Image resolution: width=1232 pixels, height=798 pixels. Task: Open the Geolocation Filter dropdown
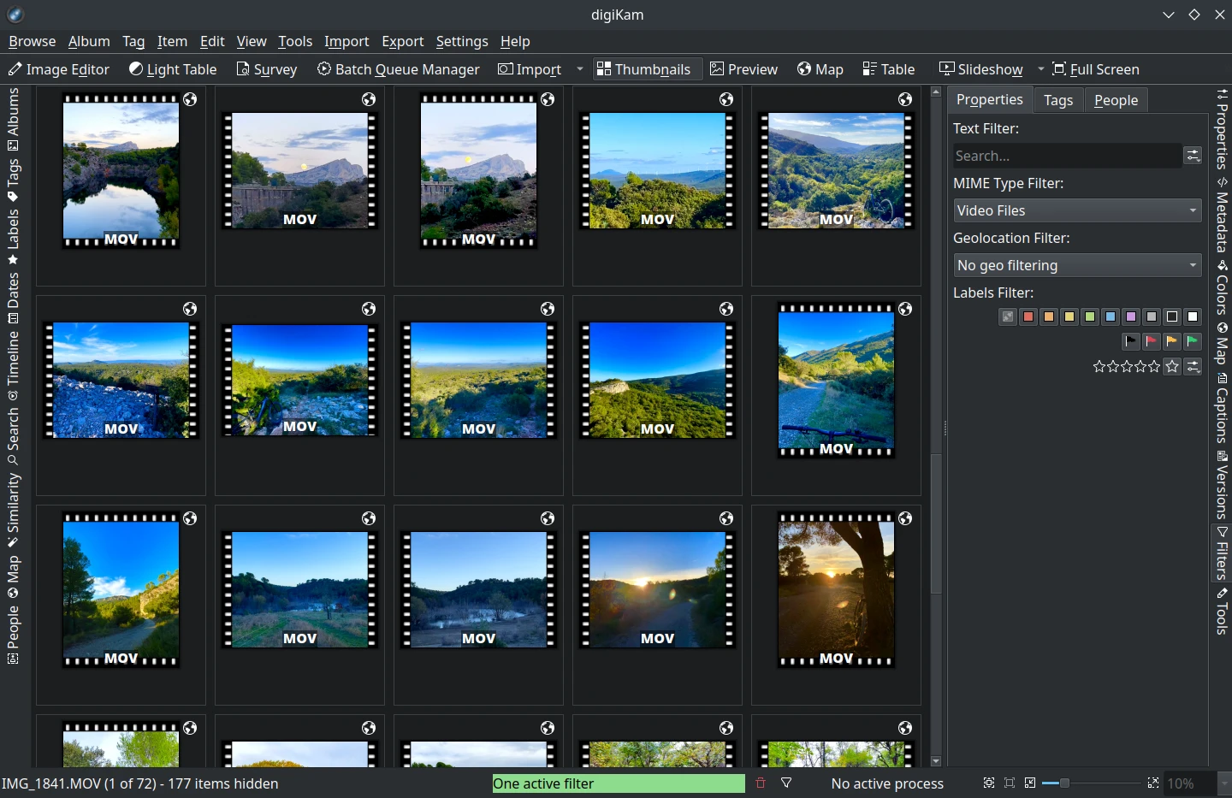click(x=1076, y=265)
